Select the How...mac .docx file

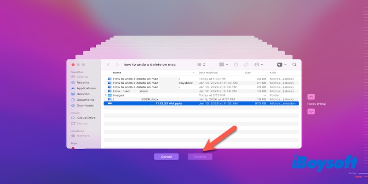[x=201, y=91]
